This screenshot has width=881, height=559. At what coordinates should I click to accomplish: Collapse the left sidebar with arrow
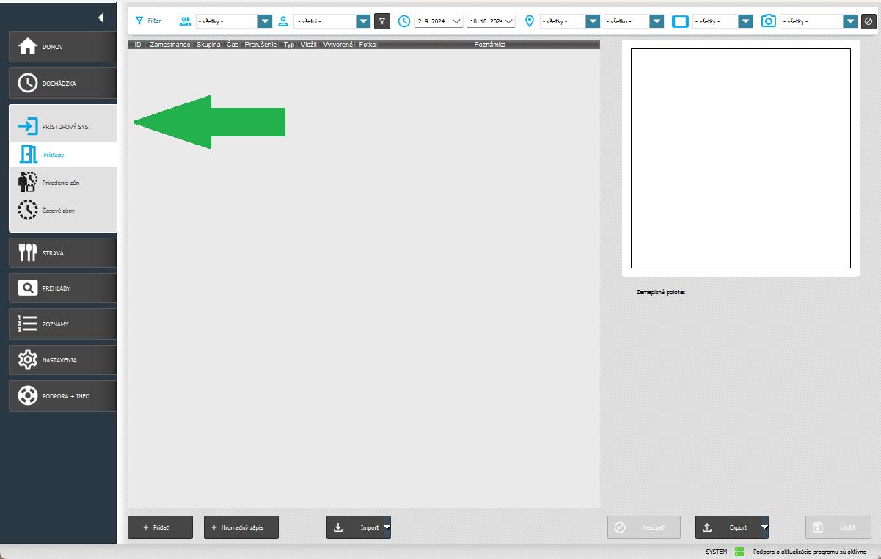tap(100, 17)
